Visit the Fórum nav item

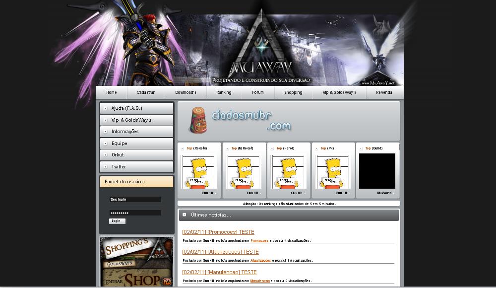258,92
